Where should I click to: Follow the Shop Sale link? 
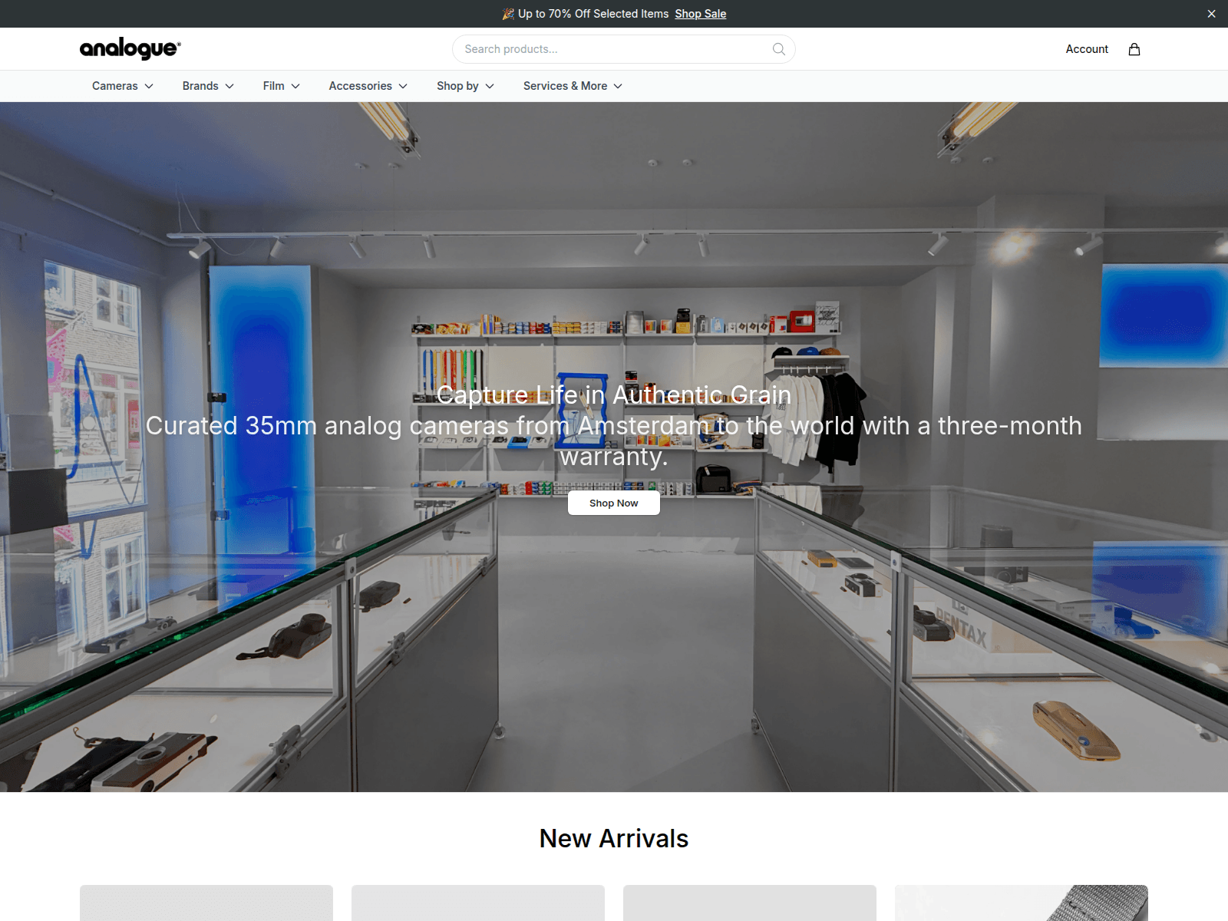click(x=701, y=14)
